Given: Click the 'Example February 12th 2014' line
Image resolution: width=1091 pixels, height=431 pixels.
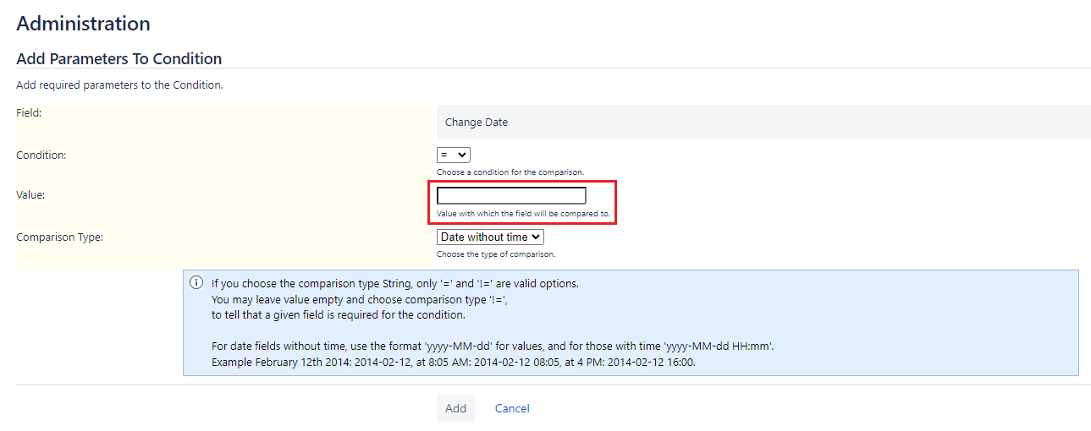Looking at the screenshot, I should [x=453, y=362].
